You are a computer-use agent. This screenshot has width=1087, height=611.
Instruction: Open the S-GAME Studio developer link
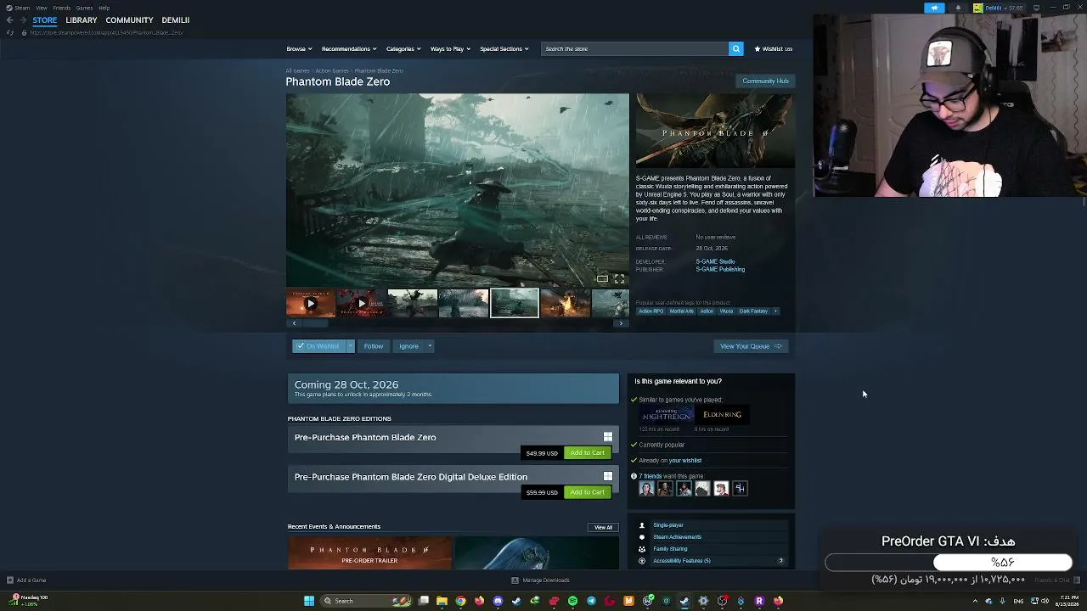(715, 261)
